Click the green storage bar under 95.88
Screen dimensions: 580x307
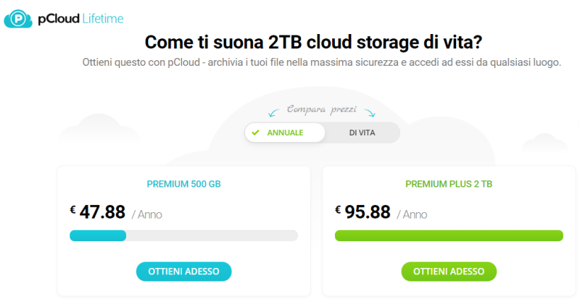click(449, 235)
